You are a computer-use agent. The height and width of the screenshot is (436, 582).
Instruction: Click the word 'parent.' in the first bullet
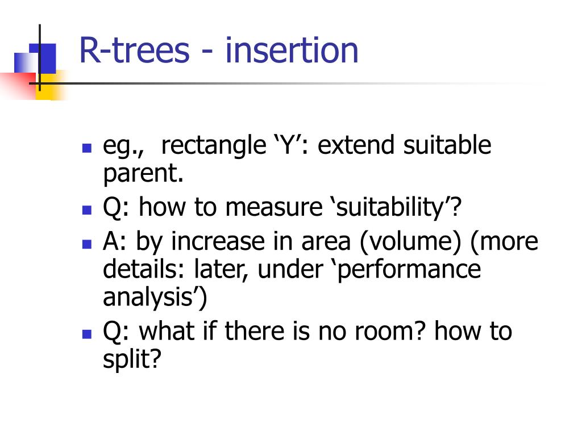tap(143, 174)
